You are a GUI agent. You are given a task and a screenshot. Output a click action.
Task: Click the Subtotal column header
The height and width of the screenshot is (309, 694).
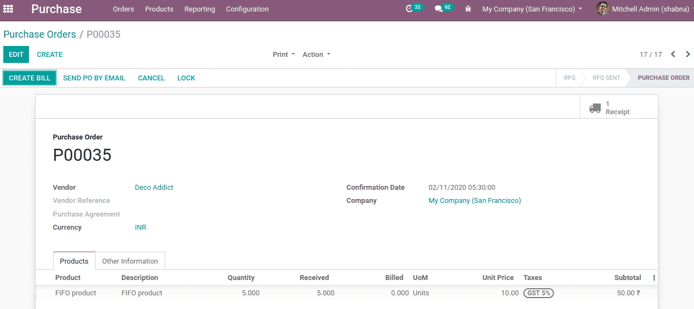(628, 278)
